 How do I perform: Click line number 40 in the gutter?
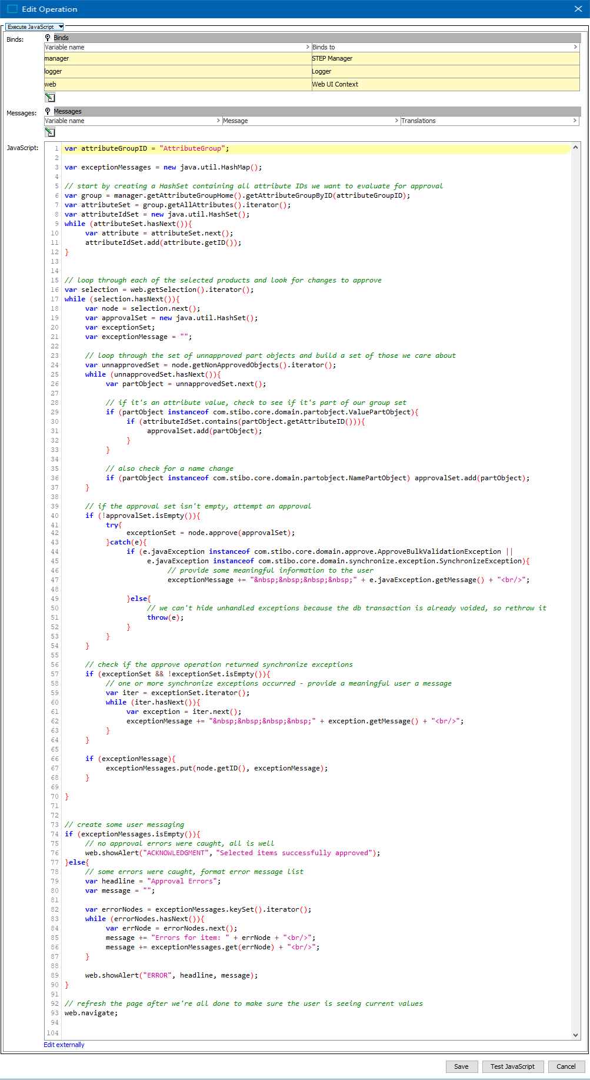(55, 516)
